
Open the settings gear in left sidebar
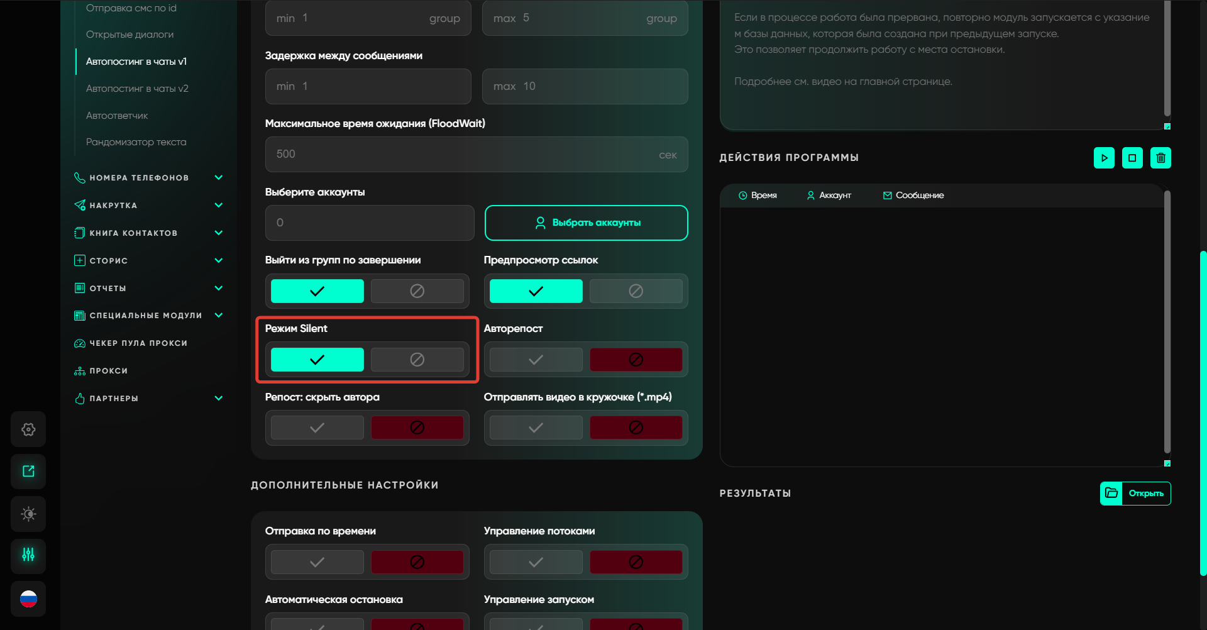point(28,429)
